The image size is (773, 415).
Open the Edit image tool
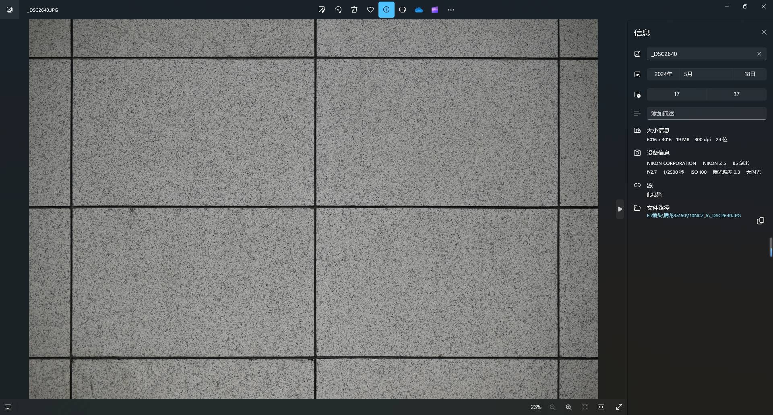pos(322,10)
